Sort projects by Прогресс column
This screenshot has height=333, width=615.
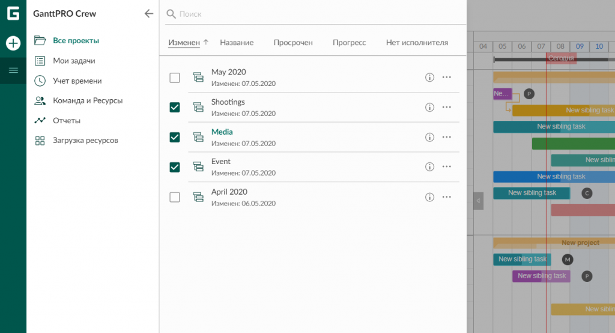(x=349, y=43)
